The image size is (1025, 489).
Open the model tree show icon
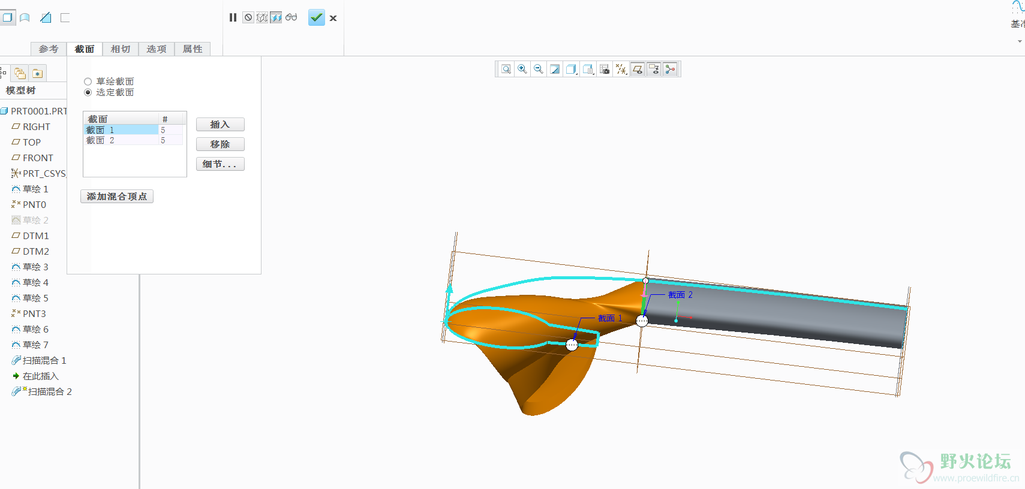tap(3, 73)
